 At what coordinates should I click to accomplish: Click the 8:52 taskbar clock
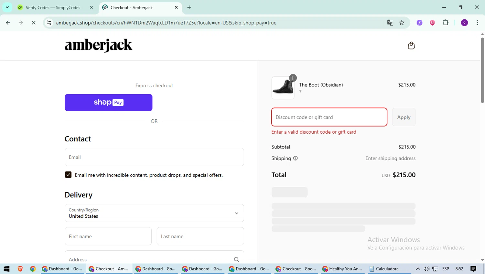[x=459, y=269]
